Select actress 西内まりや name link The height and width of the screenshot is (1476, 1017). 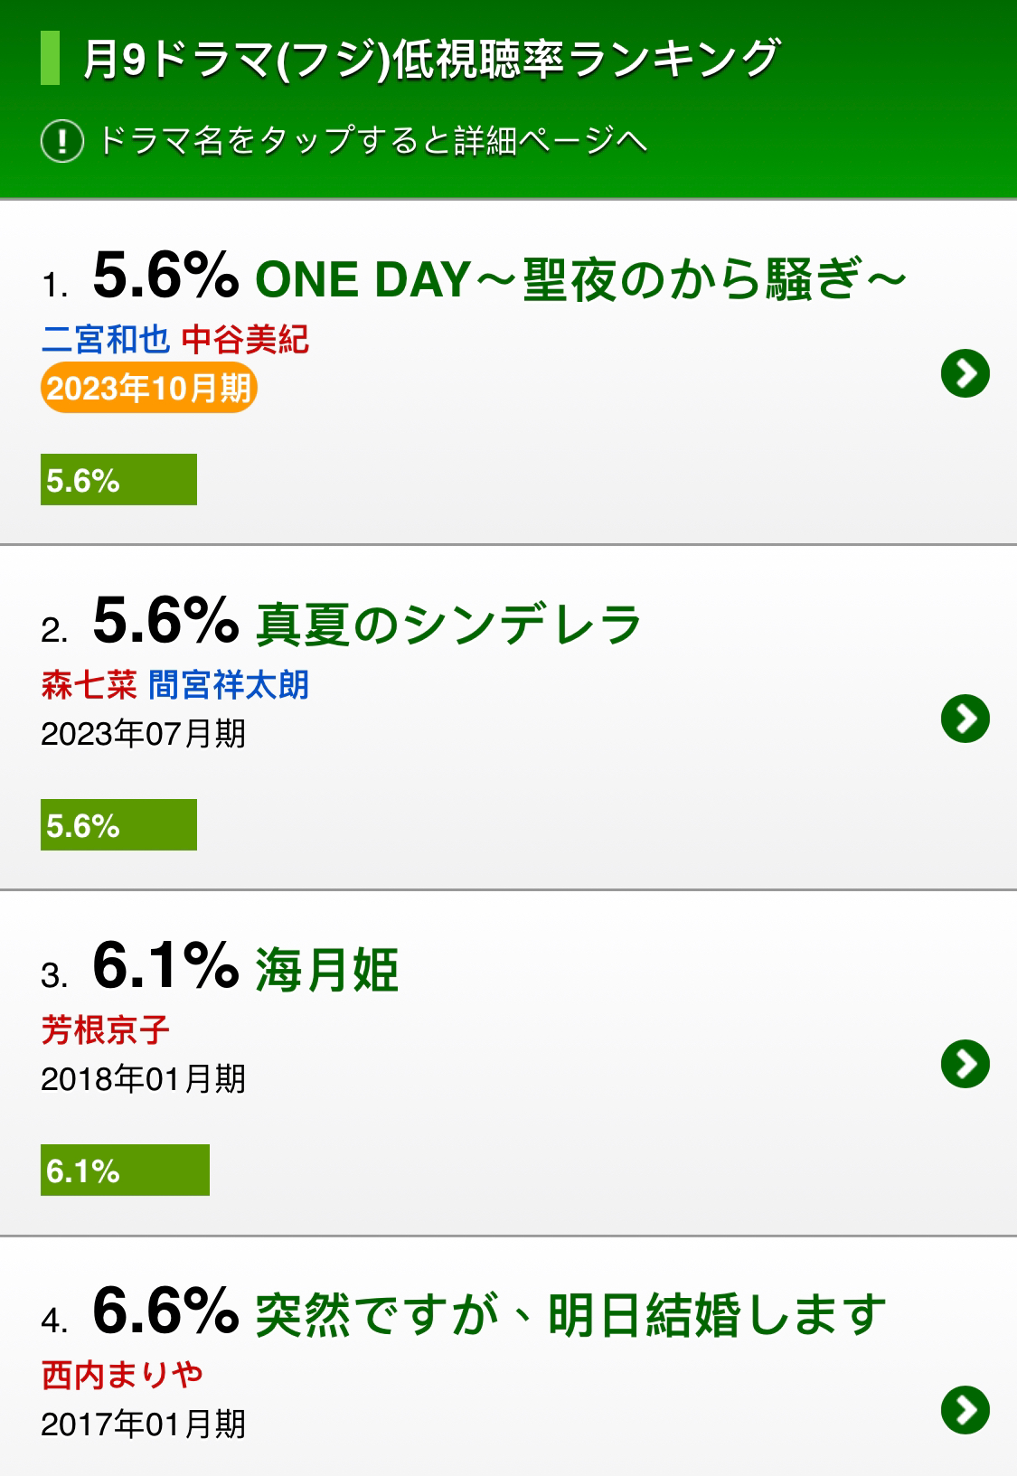coord(122,1376)
